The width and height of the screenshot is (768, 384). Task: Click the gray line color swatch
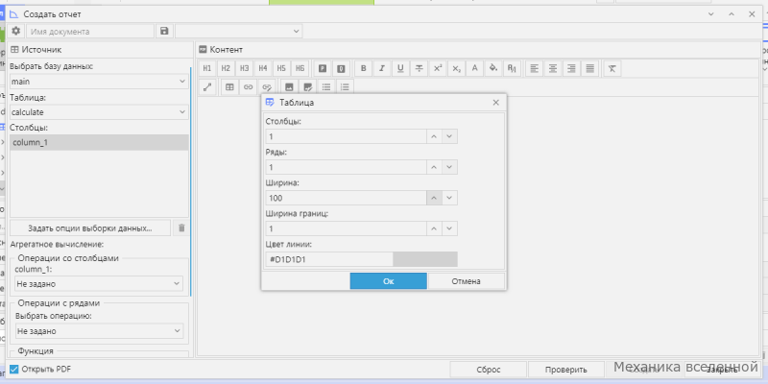coord(425,259)
